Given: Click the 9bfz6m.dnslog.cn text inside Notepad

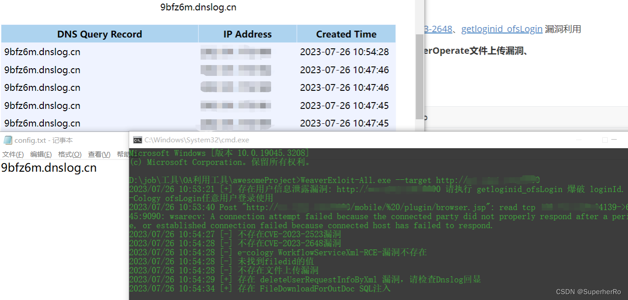Looking at the screenshot, I should click(48, 168).
